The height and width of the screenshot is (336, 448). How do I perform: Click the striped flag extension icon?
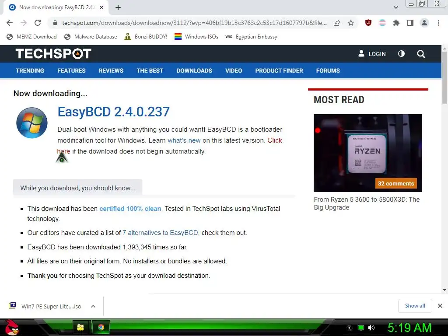(382, 23)
